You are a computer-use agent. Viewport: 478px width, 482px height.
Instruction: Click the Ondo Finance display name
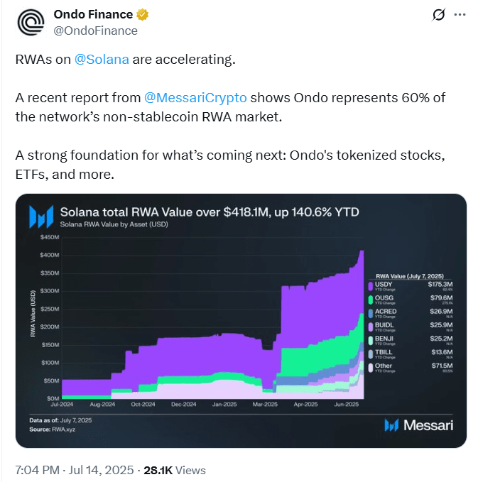[93, 14]
